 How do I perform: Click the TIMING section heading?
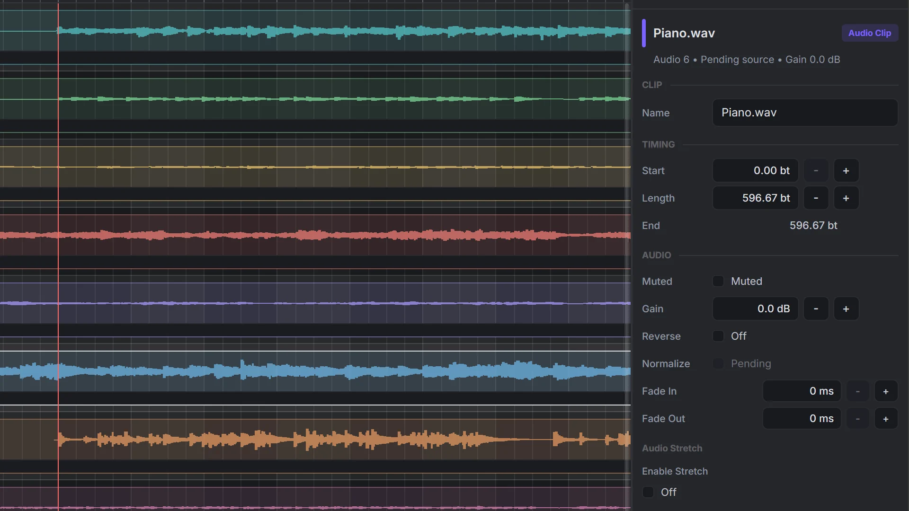click(x=658, y=145)
